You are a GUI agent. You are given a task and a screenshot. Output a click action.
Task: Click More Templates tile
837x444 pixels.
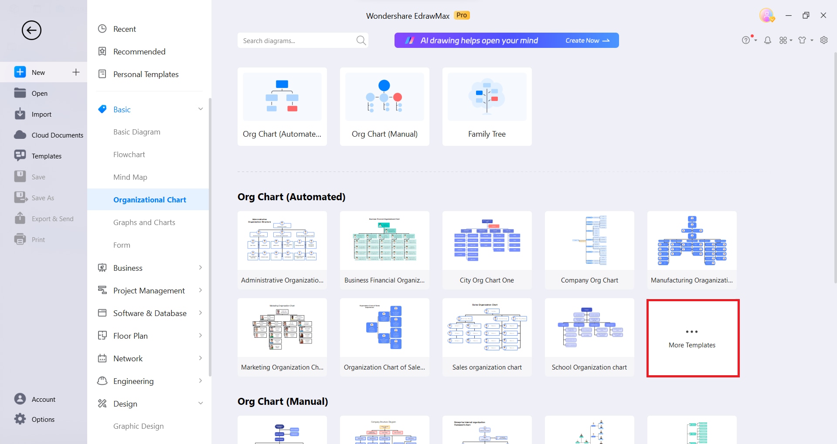pos(693,338)
